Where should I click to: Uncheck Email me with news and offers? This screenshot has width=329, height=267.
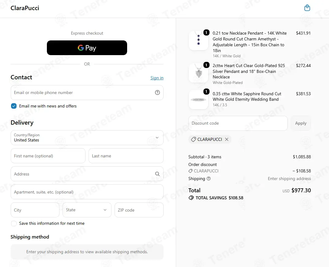coord(14,106)
